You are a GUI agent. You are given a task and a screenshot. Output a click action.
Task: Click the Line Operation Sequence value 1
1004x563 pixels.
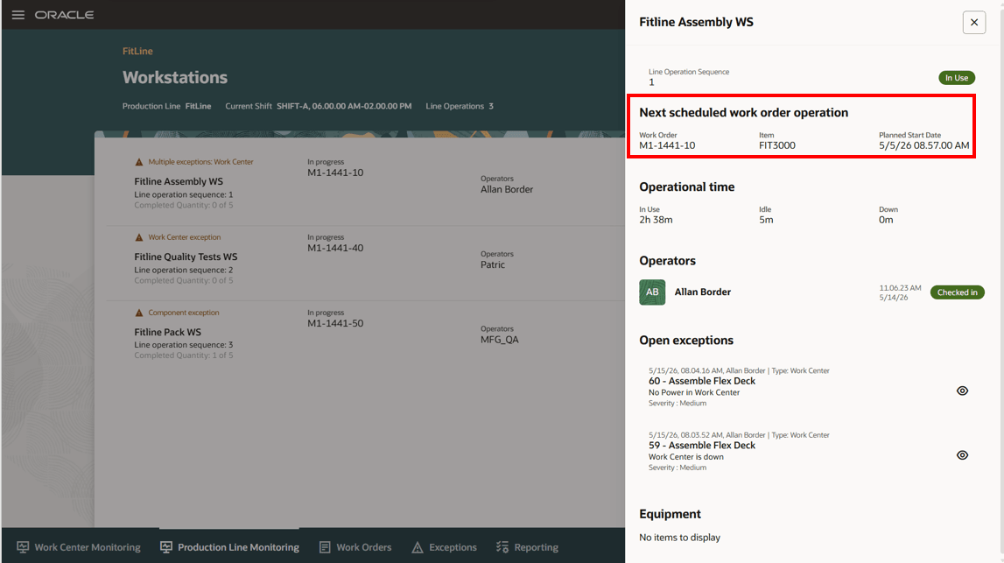[651, 82]
